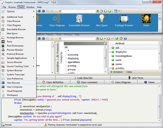The image size is (163, 128).
Task: Open the Package Browser suitcase launcher icon
Action: (x=124, y=20)
